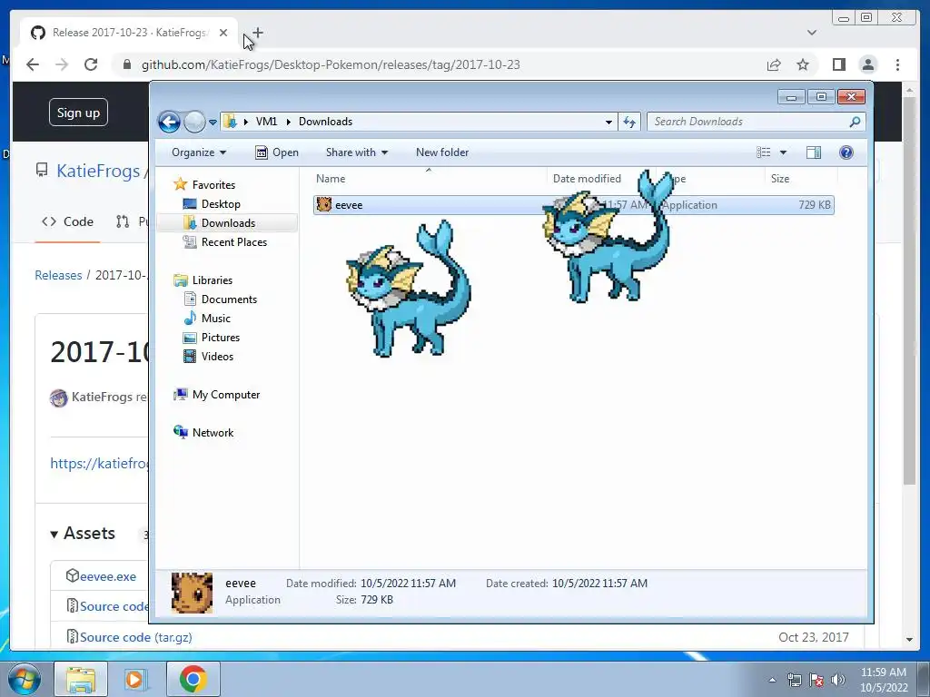930x697 pixels.
Task: Open the Windows Start menu
Action: point(24,679)
